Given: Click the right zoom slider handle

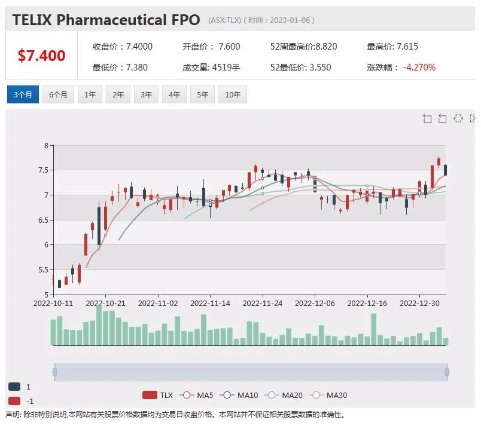Looking at the screenshot, I should (447, 372).
